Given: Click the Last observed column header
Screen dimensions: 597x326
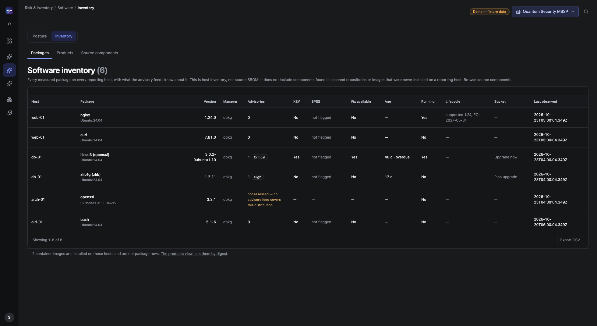Looking at the screenshot, I should [x=545, y=101].
